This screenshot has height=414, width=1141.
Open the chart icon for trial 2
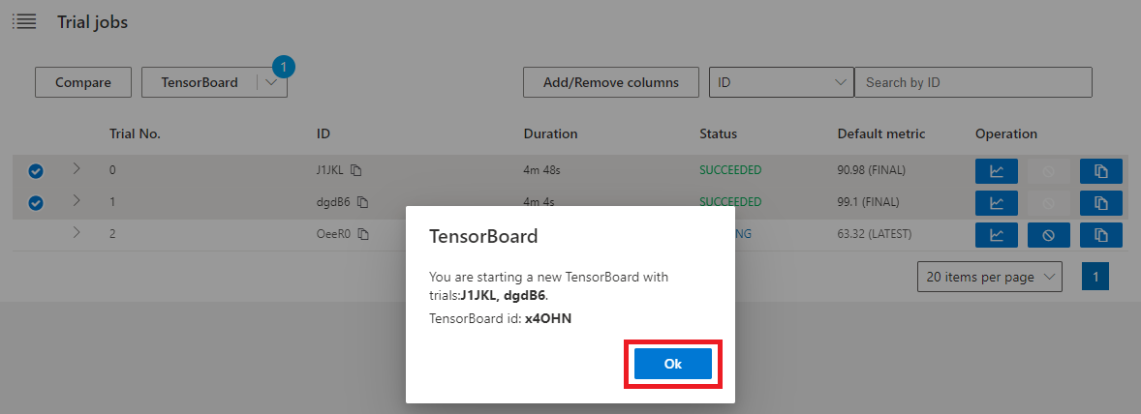coord(997,235)
